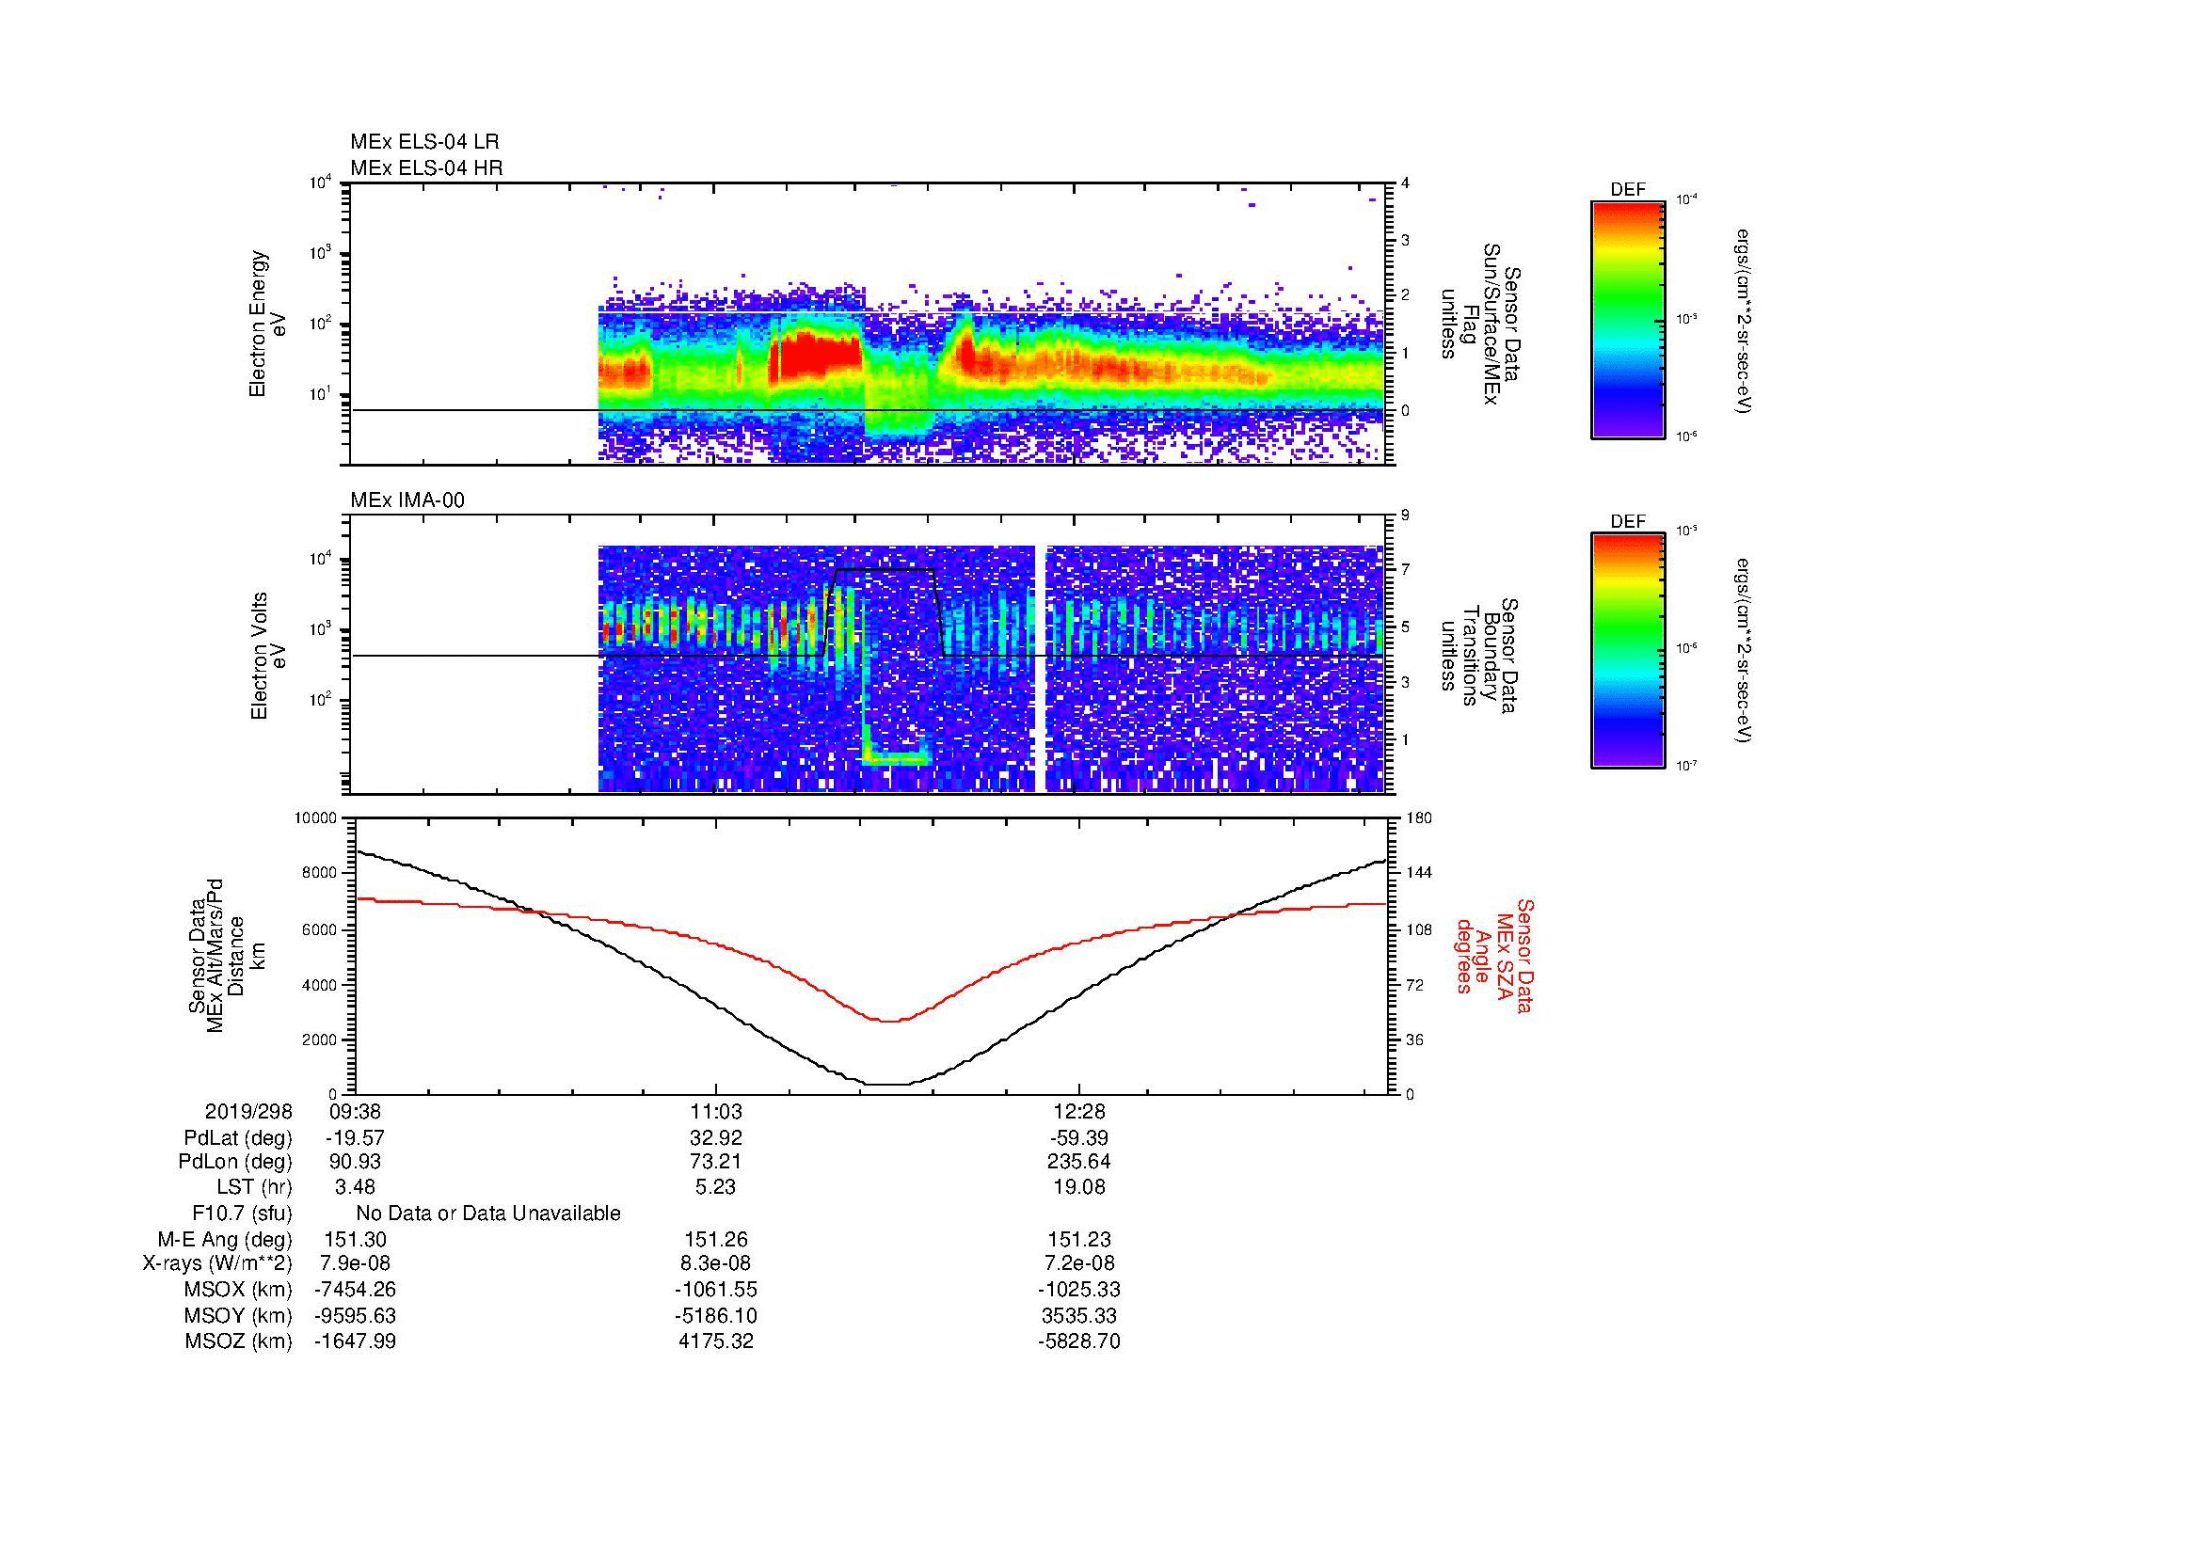This screenshot has height=1555, width=2201.
Task: Select the LST (hr) row label
Action: tap(254, 1188)
